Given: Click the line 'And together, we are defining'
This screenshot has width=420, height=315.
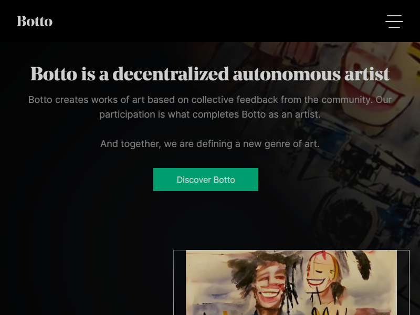Looking at the screenshot, I should point(210,144).
